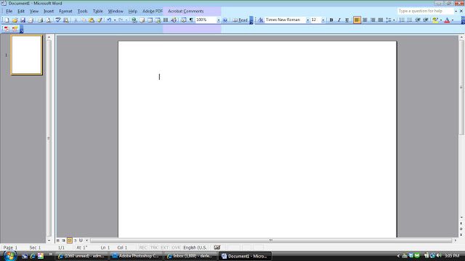
Task: Open the 100% zoom dropdown
Action: click(218, 20)
